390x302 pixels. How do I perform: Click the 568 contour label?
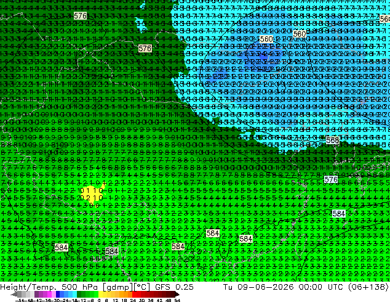pos(333,141)
